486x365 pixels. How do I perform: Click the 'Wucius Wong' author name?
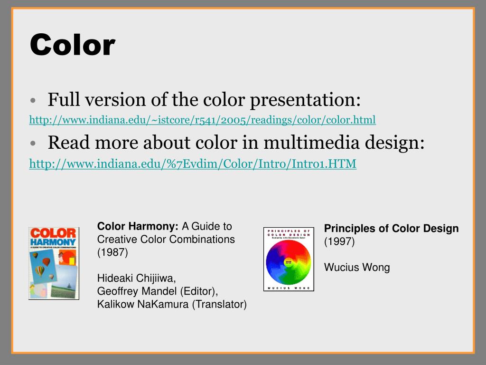357,267
